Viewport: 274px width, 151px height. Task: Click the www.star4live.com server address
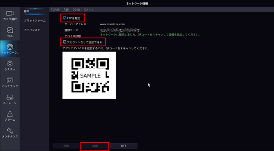(x=112, y=24)
